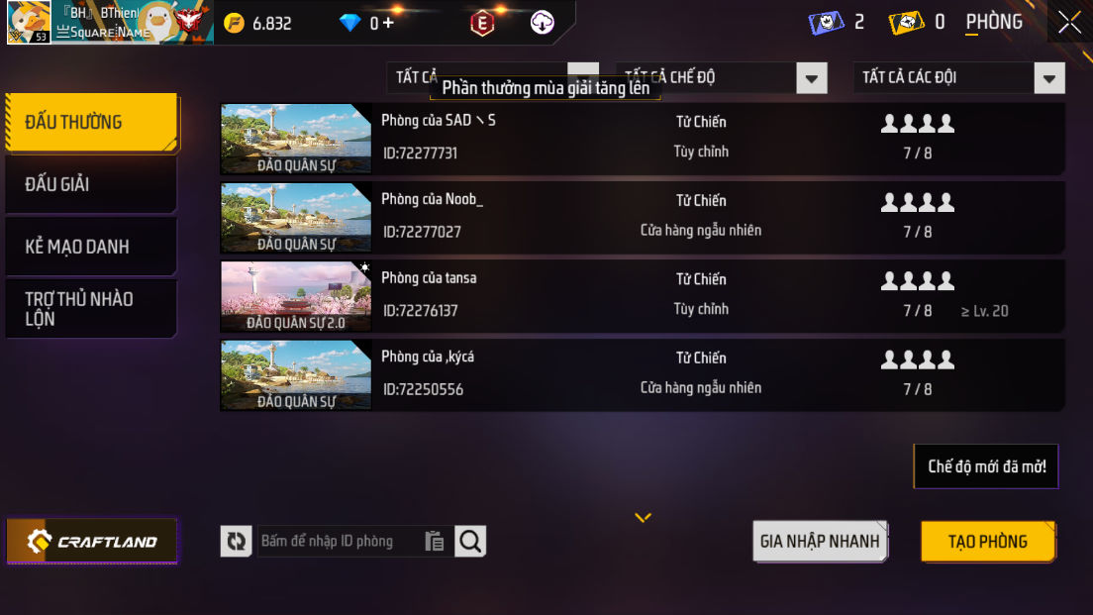The image size is (1093, 615).
Task: Open the blue room card ticket icon
Action: click(x=826, y=23)
